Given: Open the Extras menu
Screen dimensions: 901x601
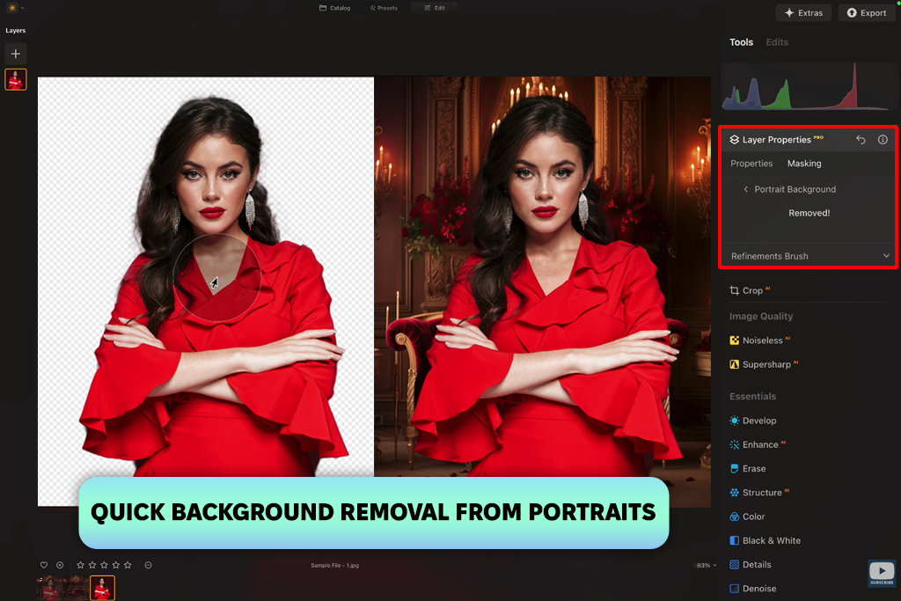Looking at the screenshot, I should pos(803,12).
